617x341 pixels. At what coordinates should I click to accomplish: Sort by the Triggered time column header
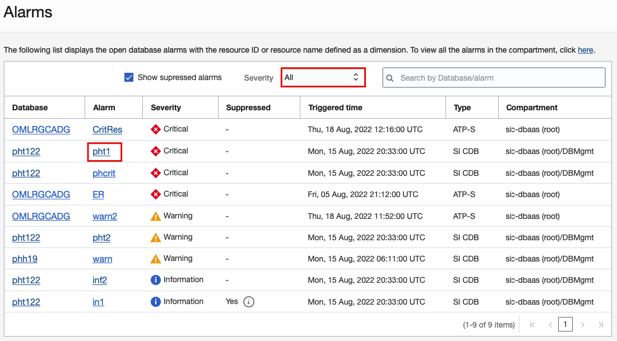click(x=335, y=108)
